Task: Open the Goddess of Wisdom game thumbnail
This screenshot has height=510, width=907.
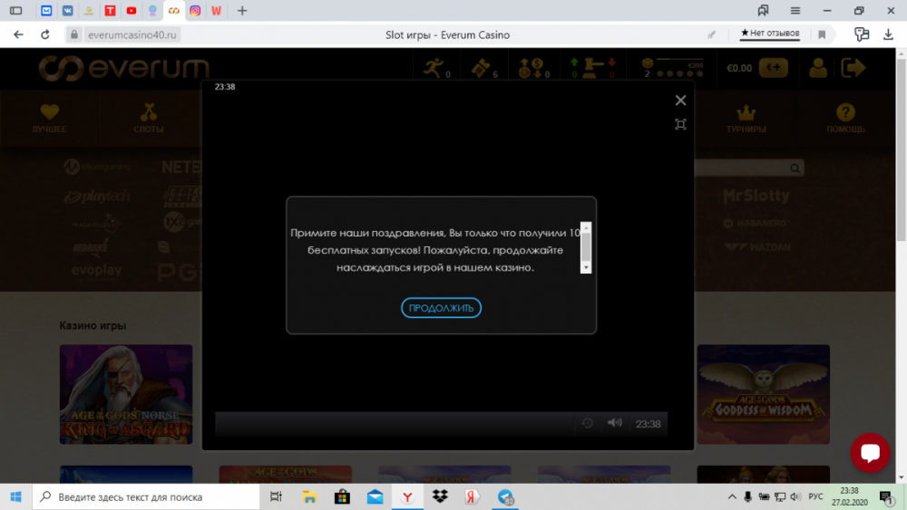Action: point(763,394)
